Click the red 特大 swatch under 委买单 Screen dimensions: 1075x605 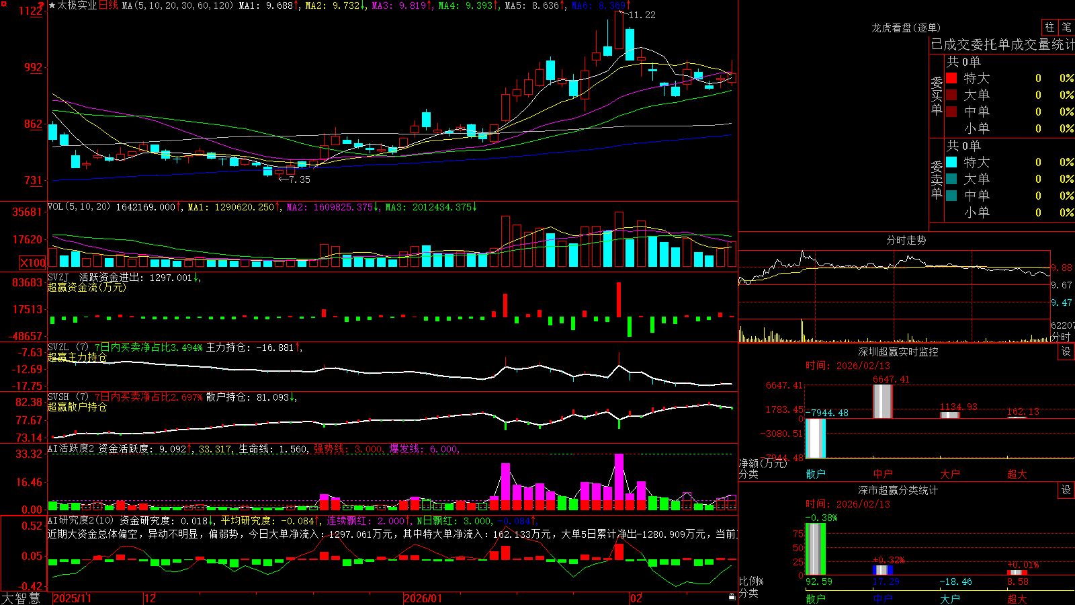pos(951,78)
